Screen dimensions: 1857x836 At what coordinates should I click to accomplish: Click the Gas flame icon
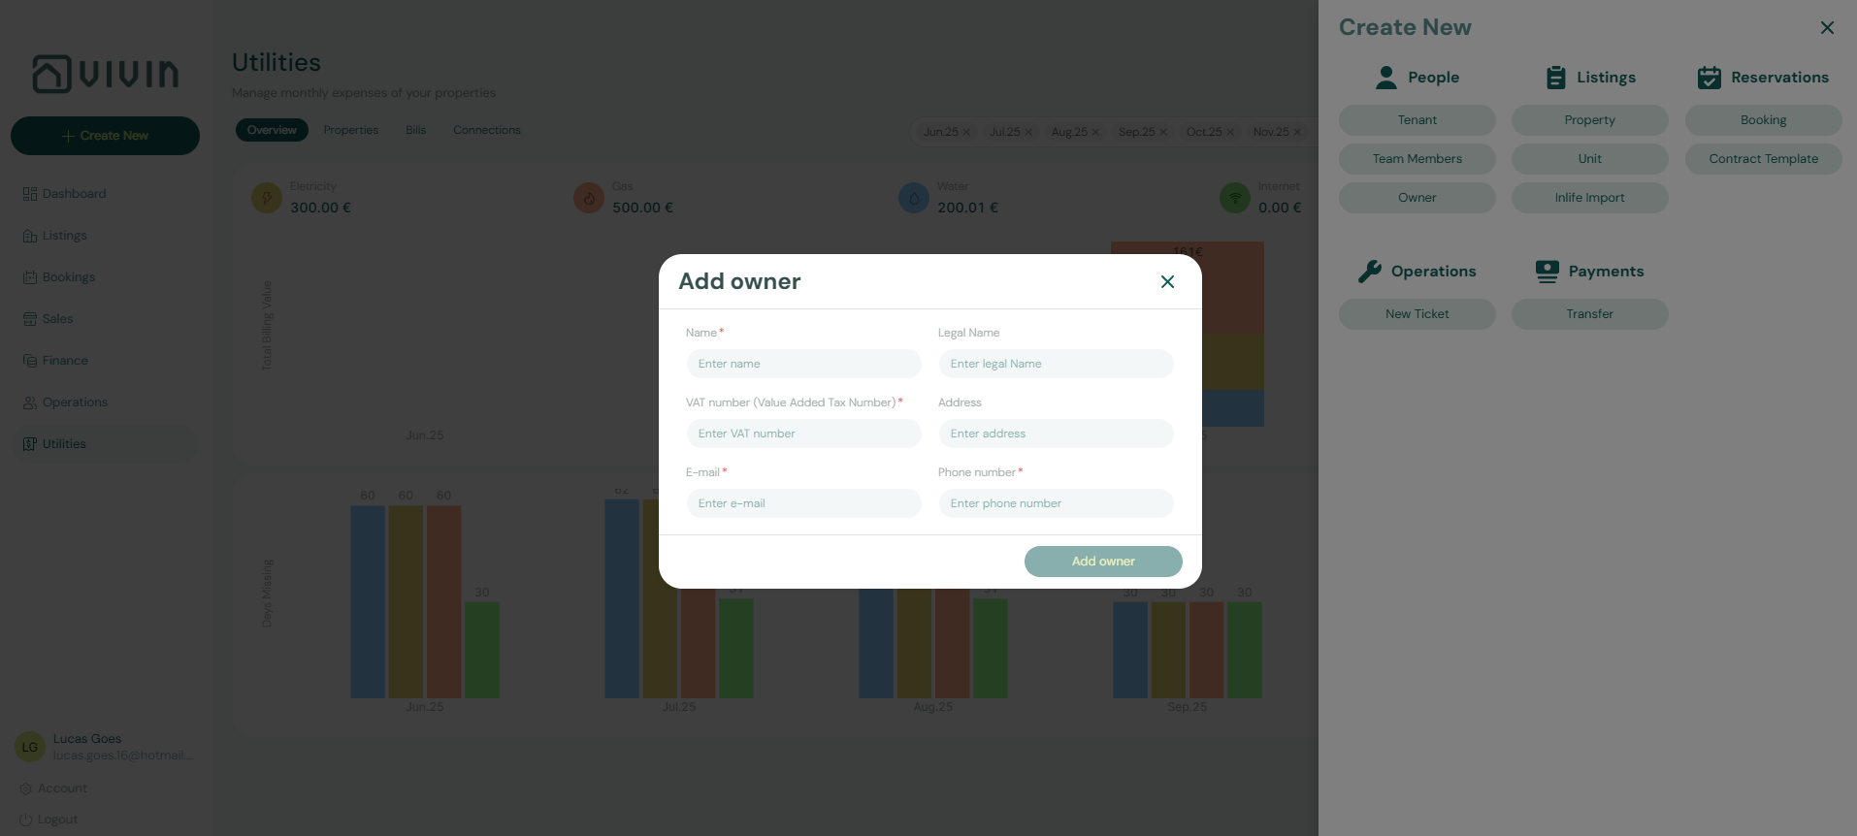point(589,198)
